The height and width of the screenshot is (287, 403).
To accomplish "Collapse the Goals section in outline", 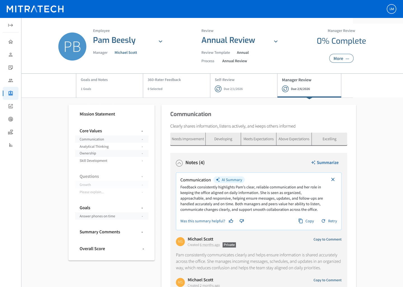I will (x=142, y=208).
